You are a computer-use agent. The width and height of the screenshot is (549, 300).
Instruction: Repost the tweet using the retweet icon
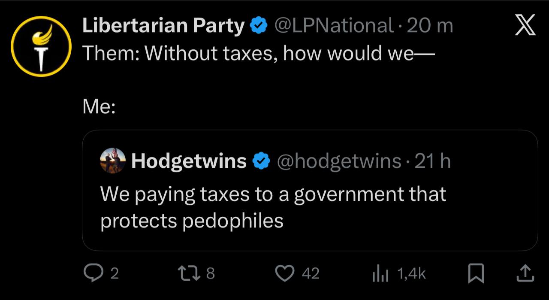pyautogui.click(x=188, y=273)
